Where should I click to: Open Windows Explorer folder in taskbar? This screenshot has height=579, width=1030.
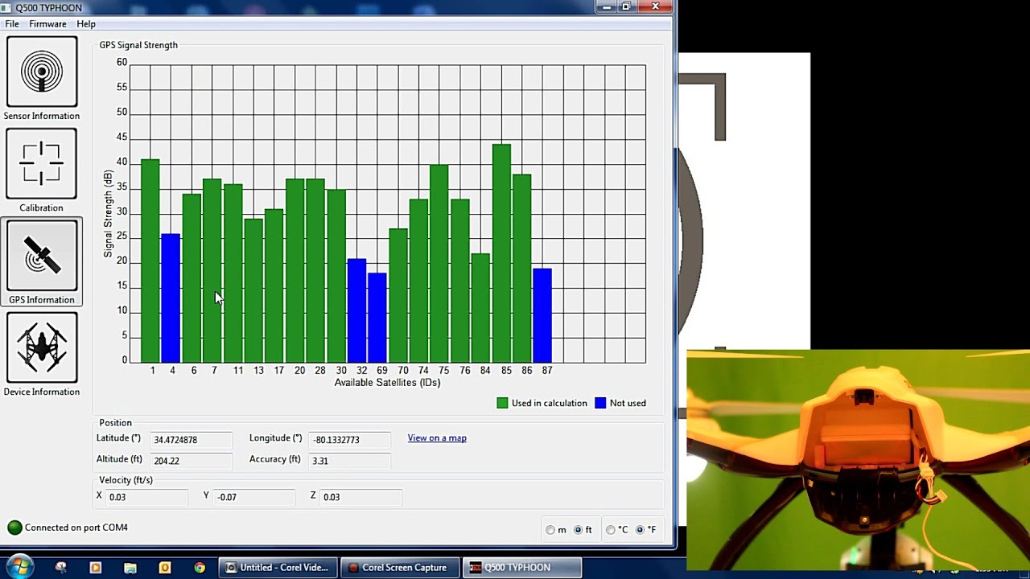130,567
